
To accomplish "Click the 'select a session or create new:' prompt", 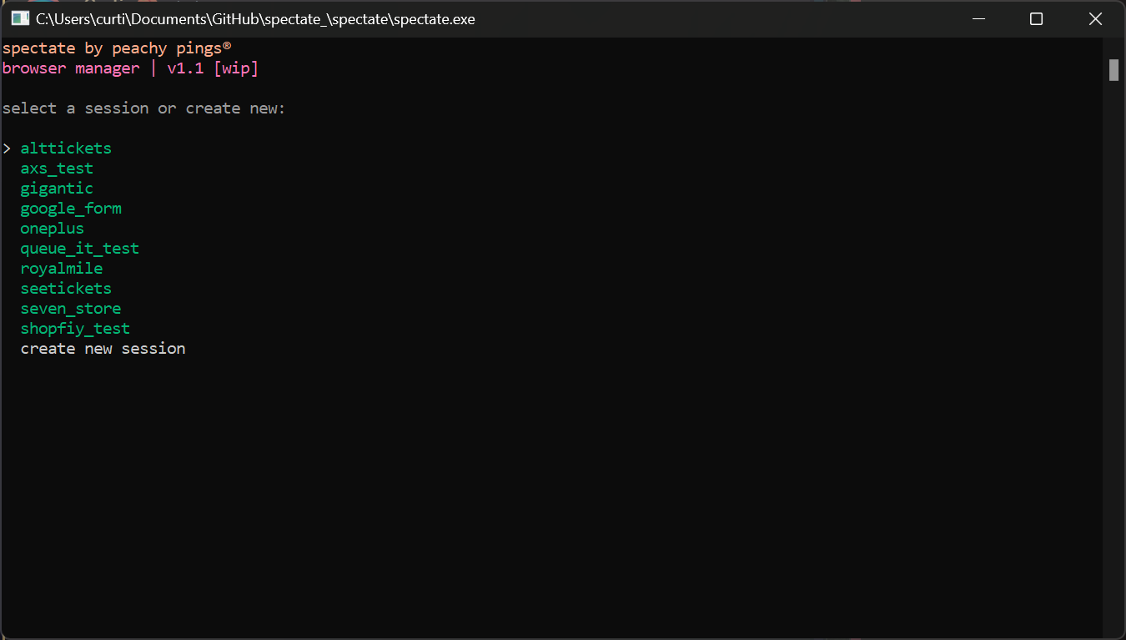I will tap(143, 108).
